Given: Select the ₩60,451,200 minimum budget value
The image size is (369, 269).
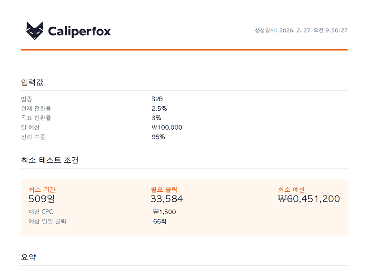Looking at the screenshot, I should click(309, 199).
